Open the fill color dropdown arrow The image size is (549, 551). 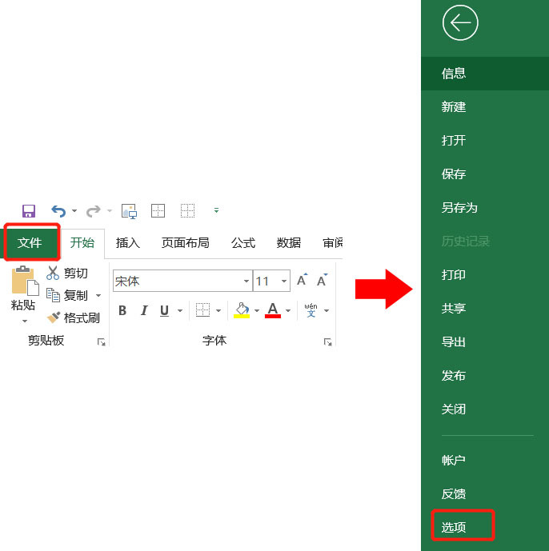point(257,311)
